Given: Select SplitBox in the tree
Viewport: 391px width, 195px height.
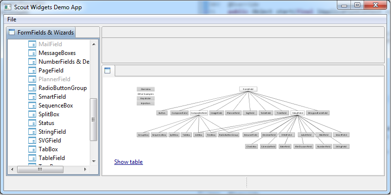Looking at the screenshot, I should [x=49, y=114].
